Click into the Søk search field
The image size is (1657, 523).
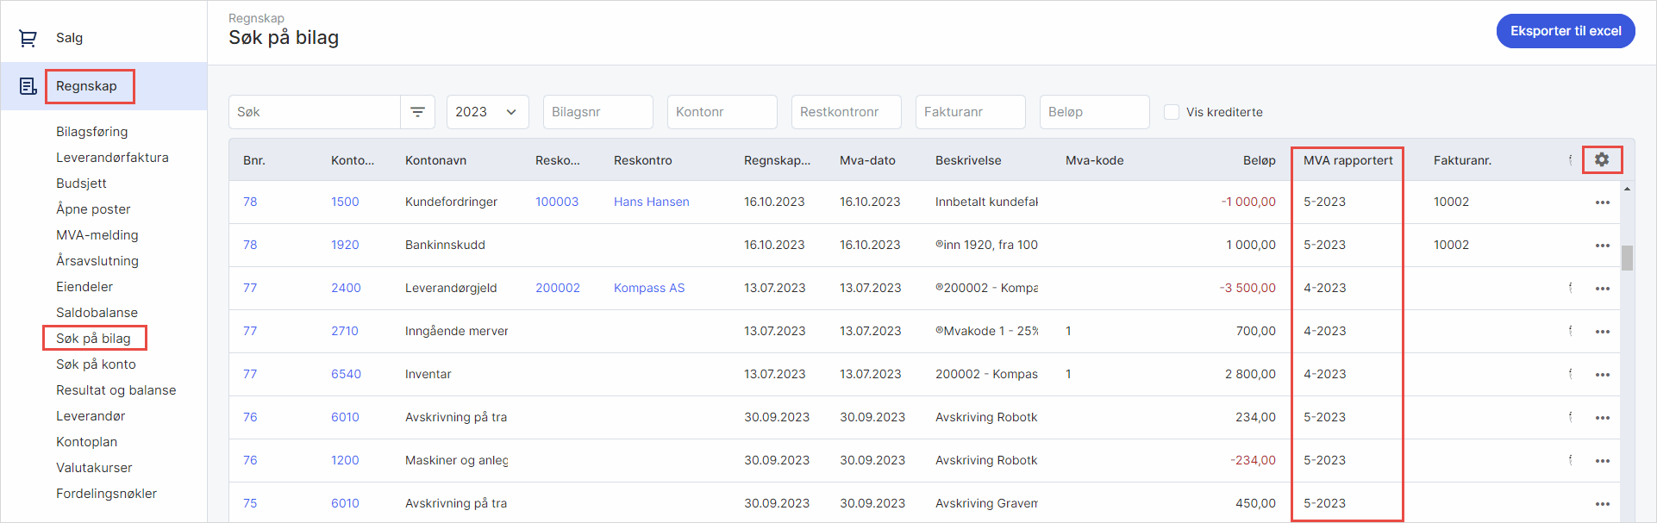click(x=315, y=112)
